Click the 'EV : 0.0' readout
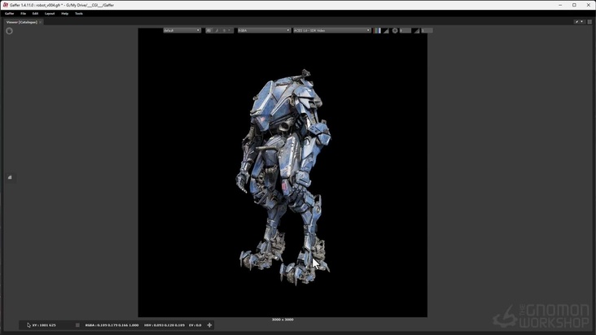The image size is (596, 335). tap(195, 325)
